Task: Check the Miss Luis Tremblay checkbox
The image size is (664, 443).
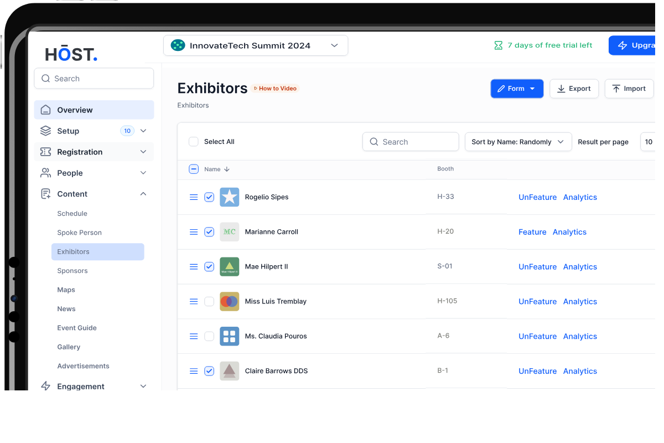Action: [x=209, y=302]
